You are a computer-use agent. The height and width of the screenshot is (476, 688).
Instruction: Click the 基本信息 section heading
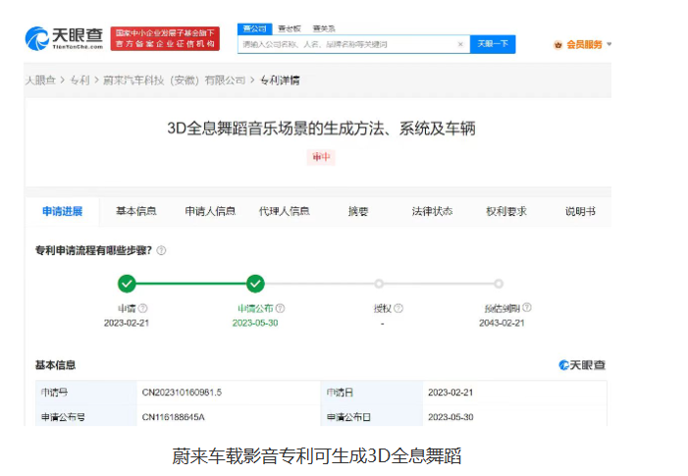point(55,365)
